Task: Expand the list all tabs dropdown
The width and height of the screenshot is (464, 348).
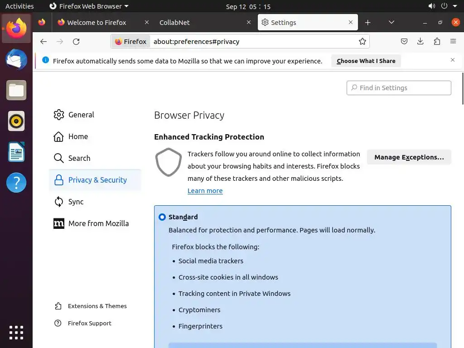Action: pyautogui.click(x=391, y=23)
